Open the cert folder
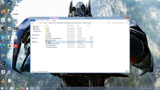 tap(48, 28)
